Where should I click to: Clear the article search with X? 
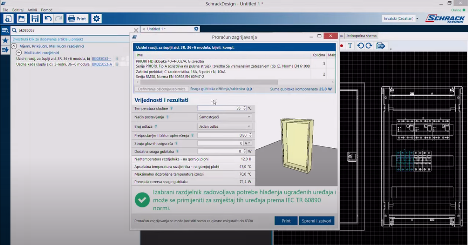(136, 30)
